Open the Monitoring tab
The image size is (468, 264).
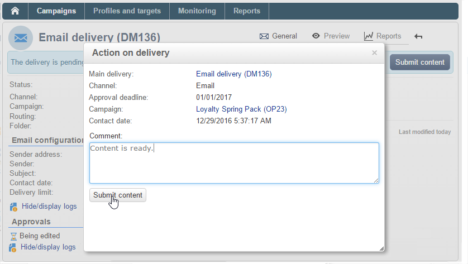(197, 11)
